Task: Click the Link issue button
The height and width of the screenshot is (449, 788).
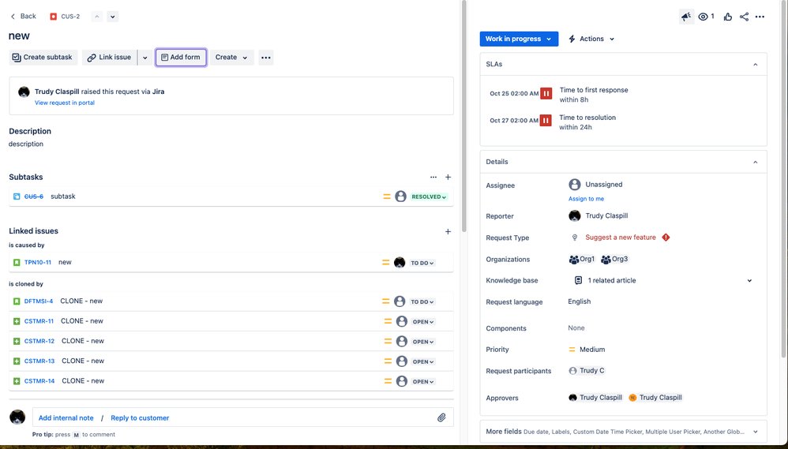Action: 109,58
